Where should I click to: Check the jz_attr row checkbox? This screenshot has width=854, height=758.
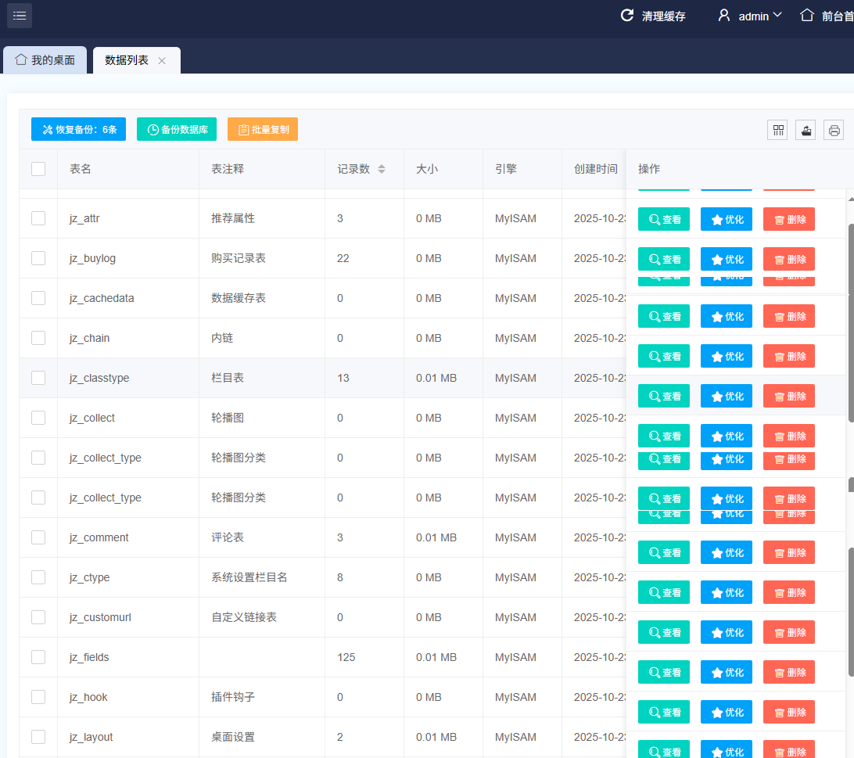tap(38, 218)
